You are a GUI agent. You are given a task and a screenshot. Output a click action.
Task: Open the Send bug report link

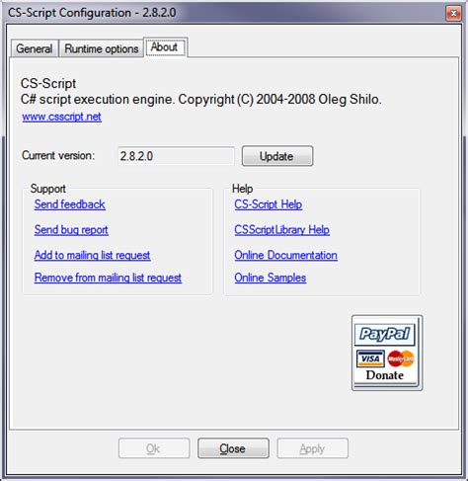[x=71, y=230]
